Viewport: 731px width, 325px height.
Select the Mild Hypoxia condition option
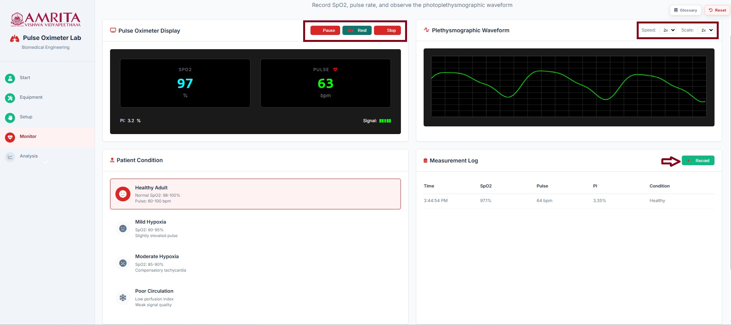(x=255, y=229)
